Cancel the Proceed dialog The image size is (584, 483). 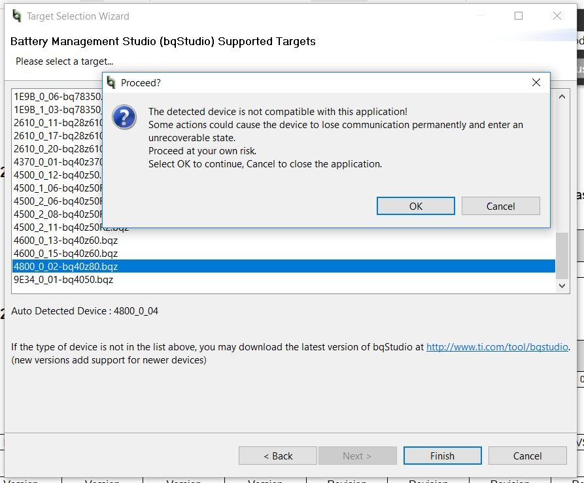[x=500, y=206]
